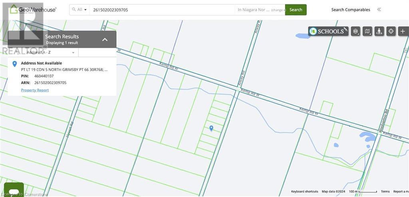Click the plus icon on map toolbar
The height and width of the screenshot is (197, 409).
coord(403,31)
